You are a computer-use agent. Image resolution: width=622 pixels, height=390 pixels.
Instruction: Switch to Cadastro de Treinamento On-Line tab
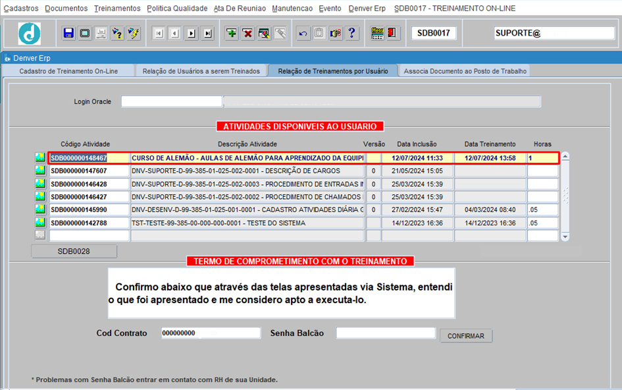click(x=68, y=71)
